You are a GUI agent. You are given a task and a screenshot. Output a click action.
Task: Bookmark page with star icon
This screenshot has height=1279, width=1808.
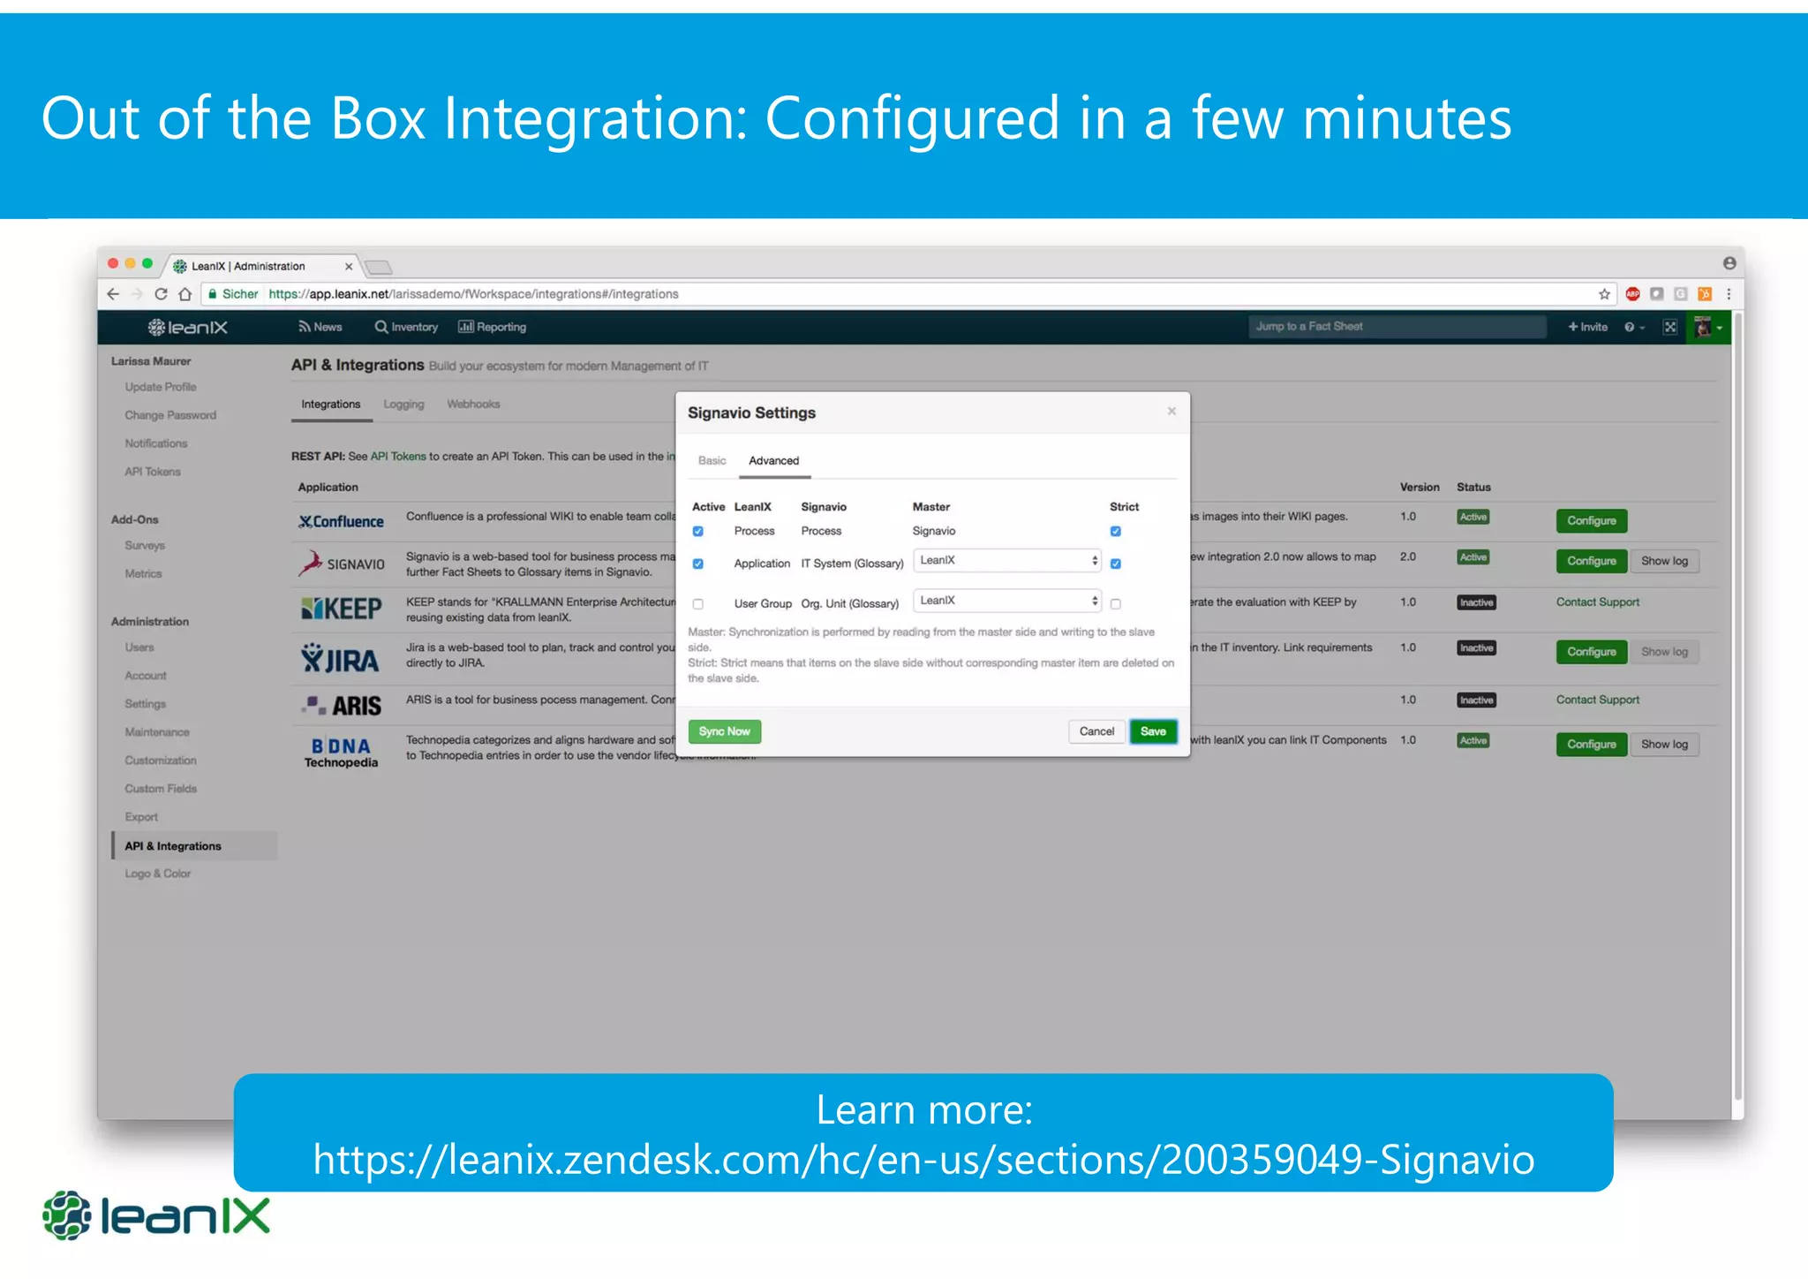click(x=1604, y=294)
